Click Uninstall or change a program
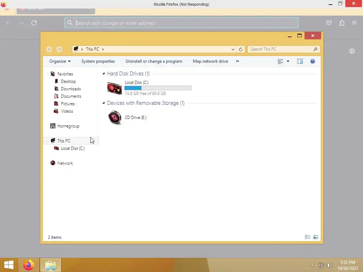 coord(154,61)
